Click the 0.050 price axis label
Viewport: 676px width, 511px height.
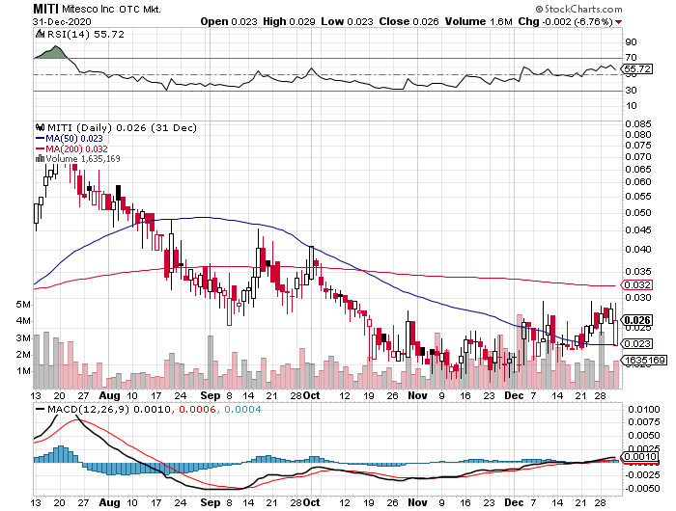coord(638,213)
